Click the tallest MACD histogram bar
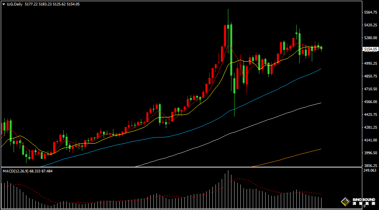The width and height of the screenshot is (379, 210). point(228,189)
